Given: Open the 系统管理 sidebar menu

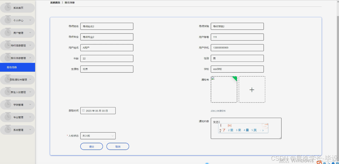Looking at the screenshot, I should tap(17, 130).
